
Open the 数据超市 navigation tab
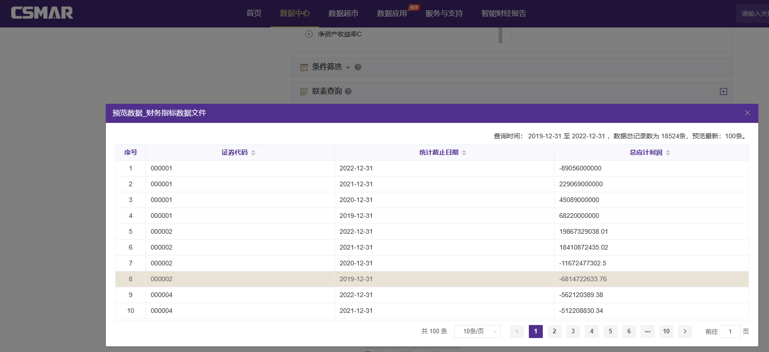[343, 14]
